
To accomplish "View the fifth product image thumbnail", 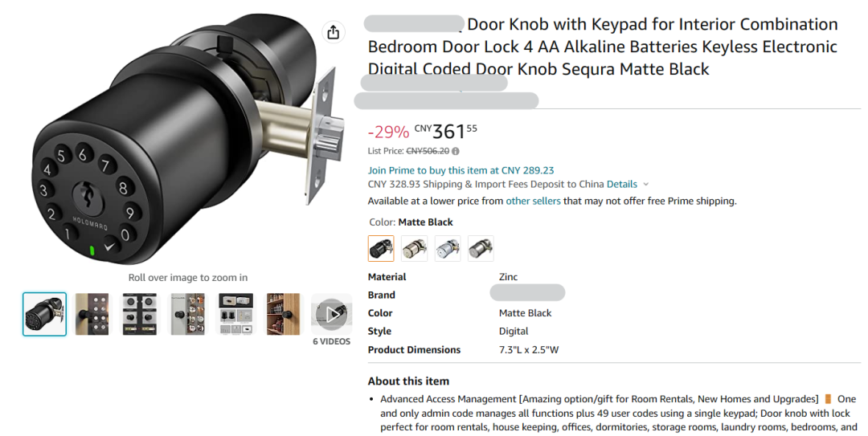I will click(x=235, y=314).
